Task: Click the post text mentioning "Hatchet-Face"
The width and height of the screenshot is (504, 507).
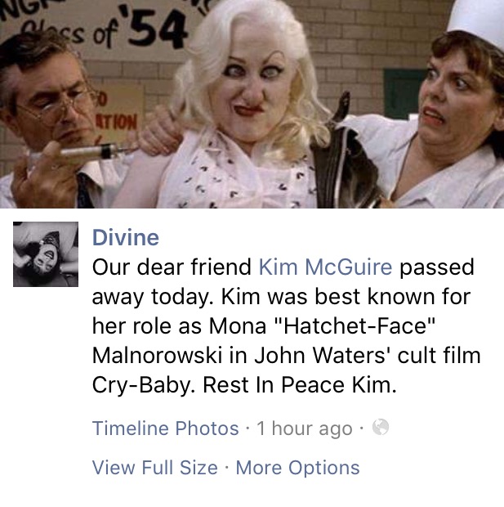Action: (x=263, y=325)
